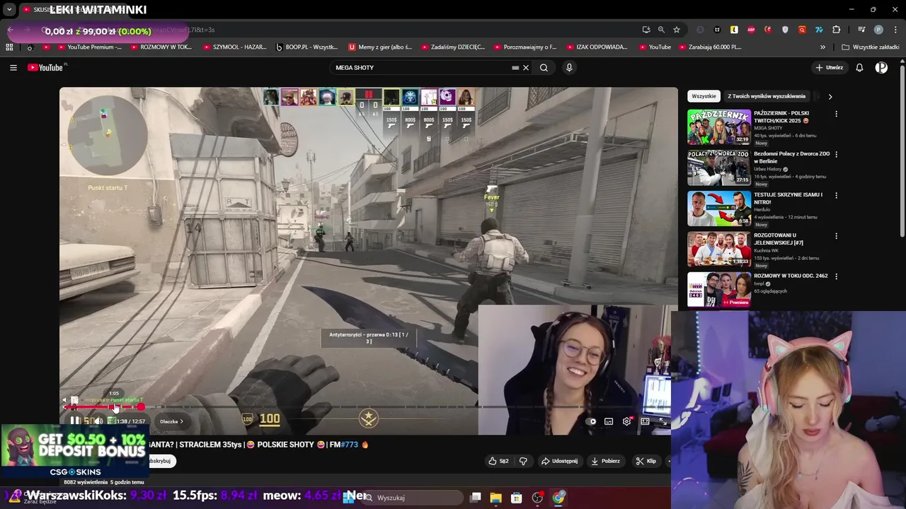Toggle subtitles/captions in the player
Image resolution: width=906 pixels, height=509 pixels.
point(609,421)
